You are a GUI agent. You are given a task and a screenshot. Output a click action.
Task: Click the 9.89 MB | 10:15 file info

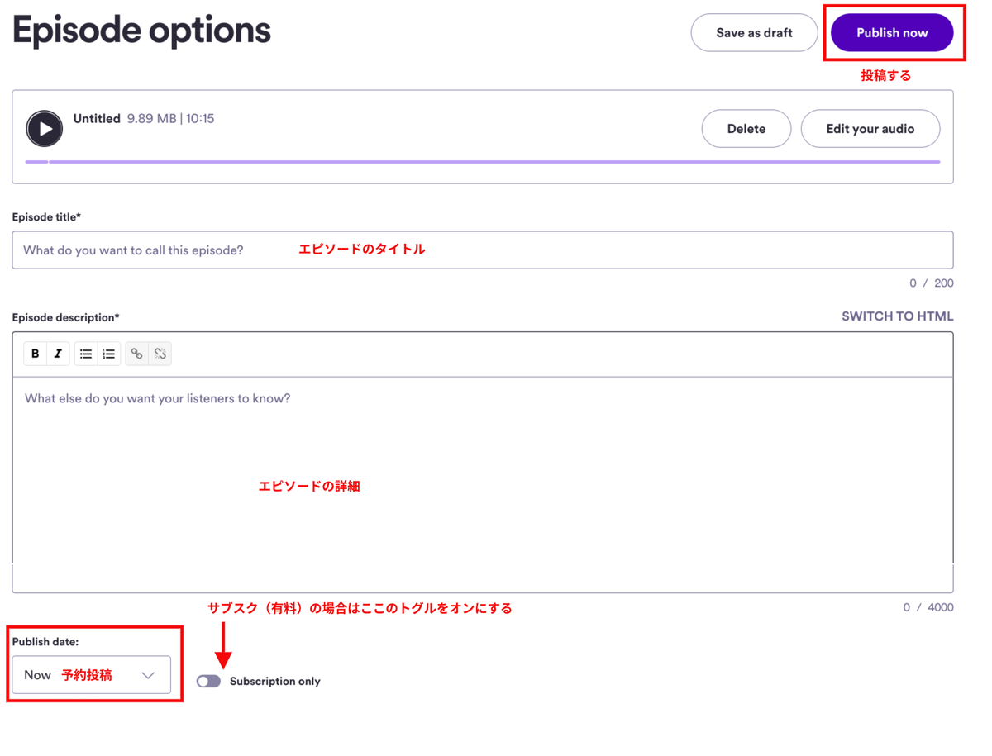pos(170,119)
